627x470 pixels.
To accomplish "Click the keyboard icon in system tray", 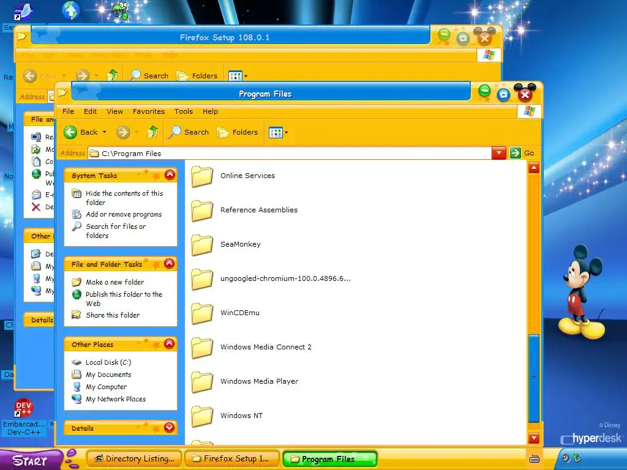I will click(x=534, y=459).
